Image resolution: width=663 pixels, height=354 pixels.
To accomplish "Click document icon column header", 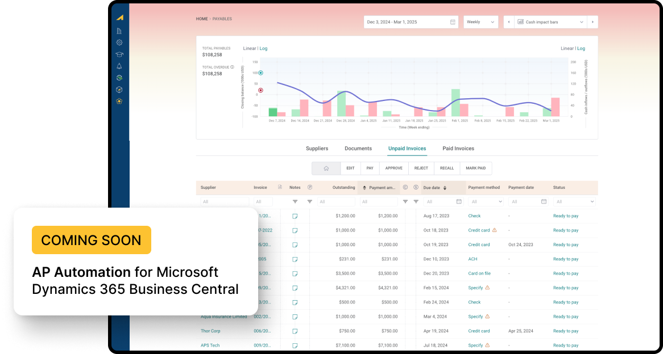I will pos(280,187).
